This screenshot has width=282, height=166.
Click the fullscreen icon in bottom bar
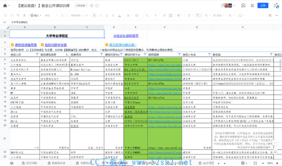tap(255, 163)
